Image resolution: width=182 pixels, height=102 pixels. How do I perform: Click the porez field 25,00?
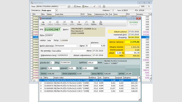pyautogui.click(x=128, y=74)
